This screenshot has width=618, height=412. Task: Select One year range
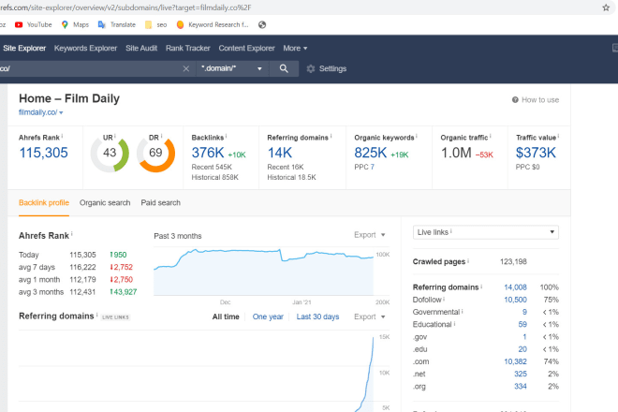point(268,316)
